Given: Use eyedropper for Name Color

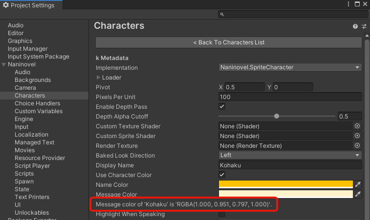Looking at the screenshot, I should point(358,184).
